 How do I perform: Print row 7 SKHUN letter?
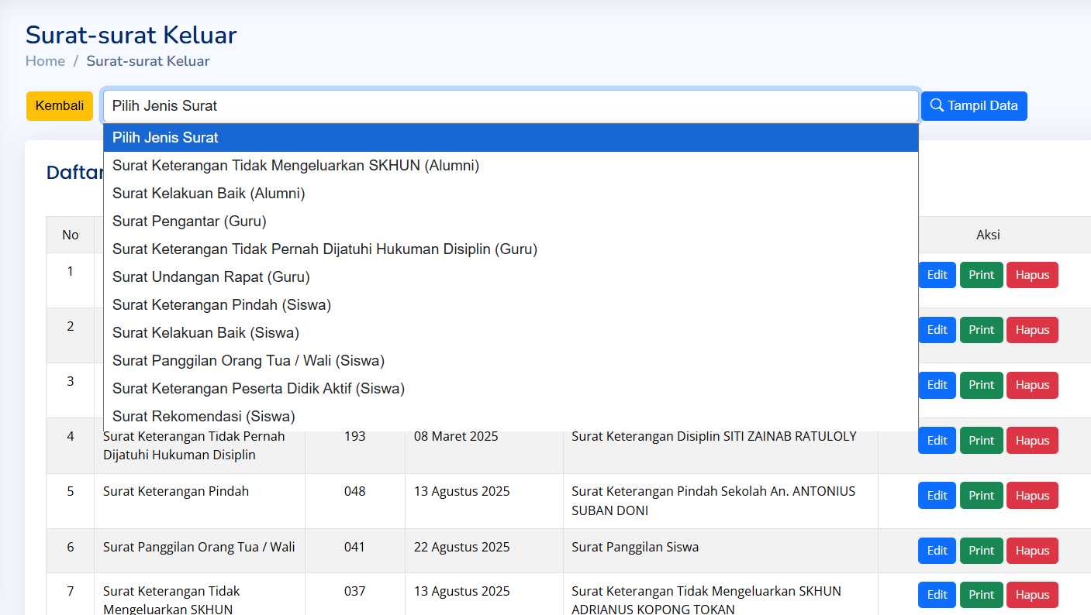(x=981, y=595)
